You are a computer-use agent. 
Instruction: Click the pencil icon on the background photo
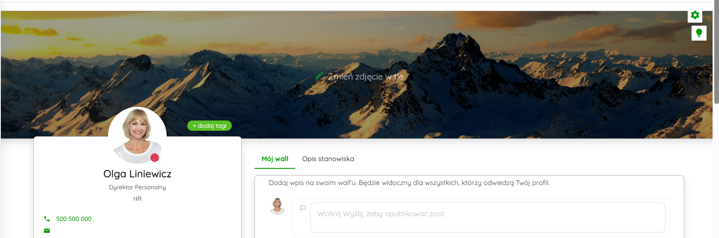coord(319,76)
